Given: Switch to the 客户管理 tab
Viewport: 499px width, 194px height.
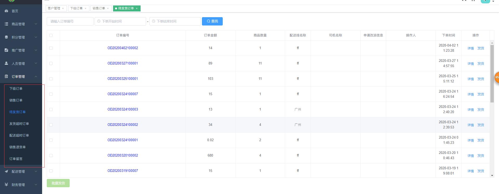Looking at the screenshot, I should pos(54,8).
